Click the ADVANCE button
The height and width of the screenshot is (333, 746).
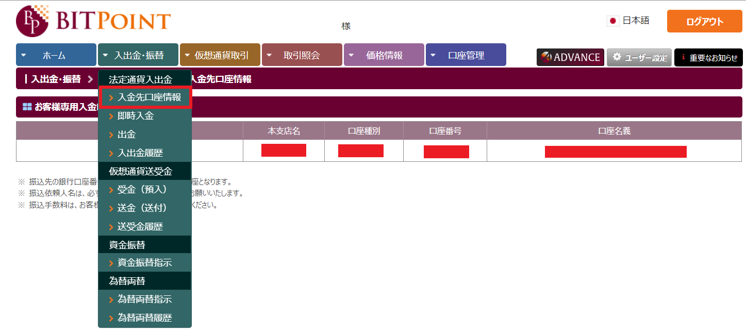571,57
